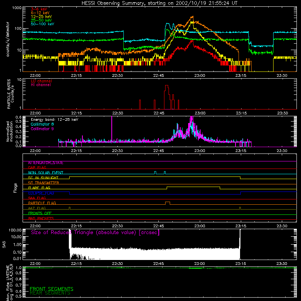Click the raised FLARE_FLAG step segment

click(x=193, y=187)
